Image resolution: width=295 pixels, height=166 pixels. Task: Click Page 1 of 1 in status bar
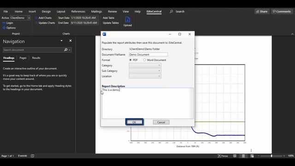tap(7, 156)
